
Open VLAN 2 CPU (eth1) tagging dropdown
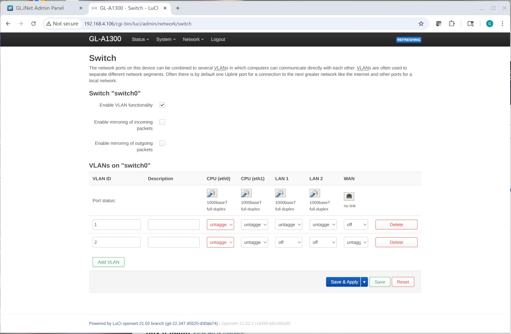254,242
